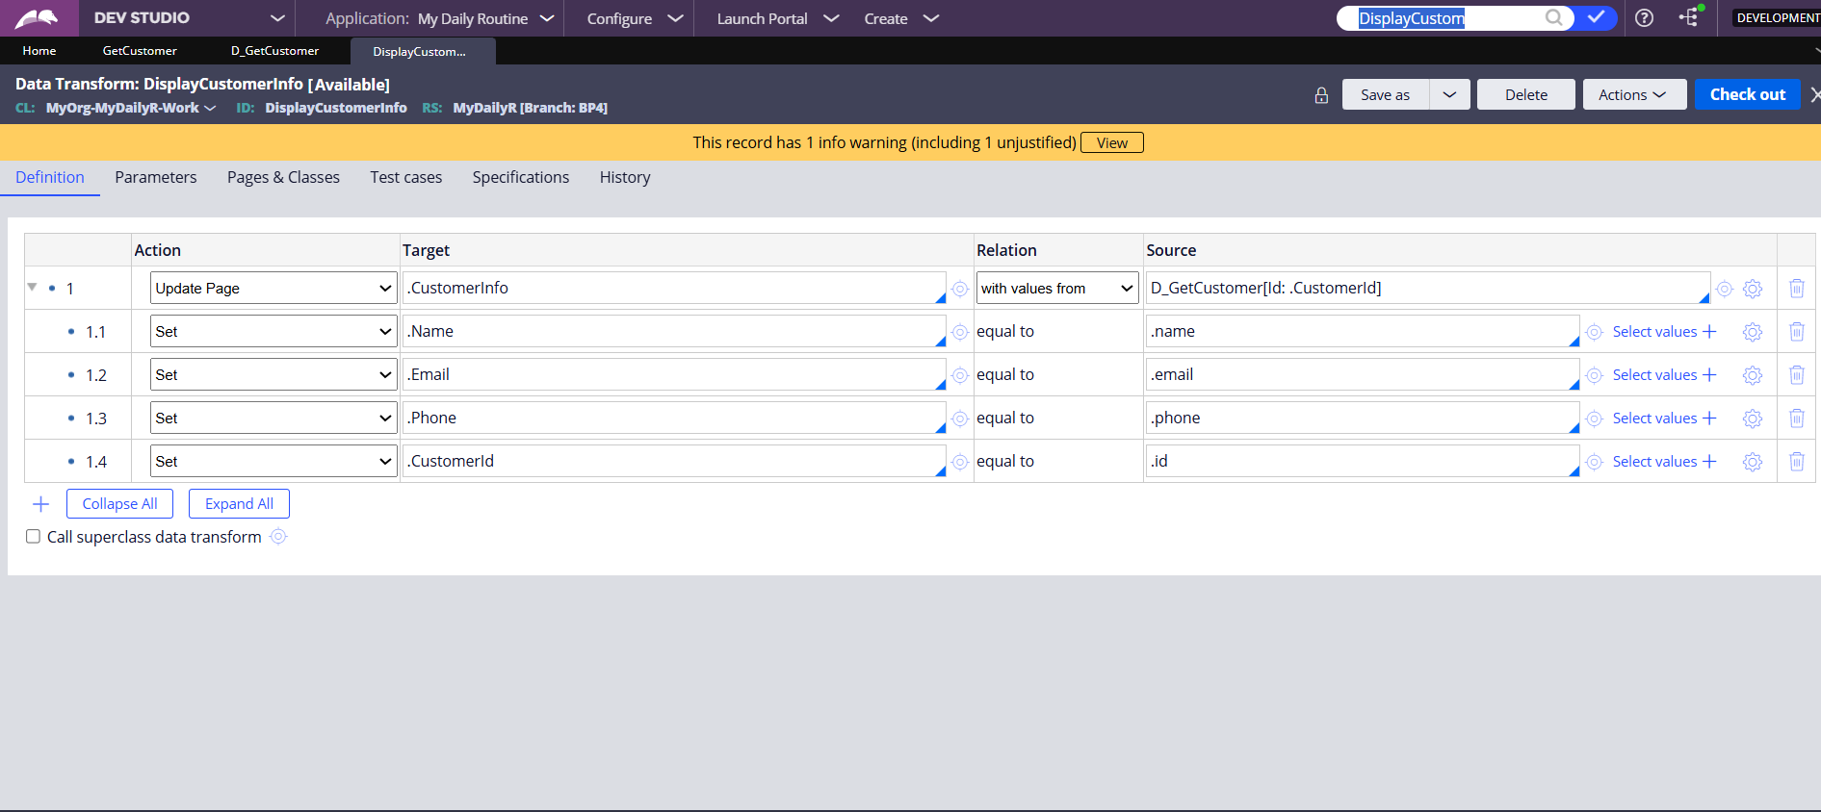Image resolution: width=1821 pixels, height=812 pixels.
Task: Click the add row plus icon
Action: click(x=40, y=504)
